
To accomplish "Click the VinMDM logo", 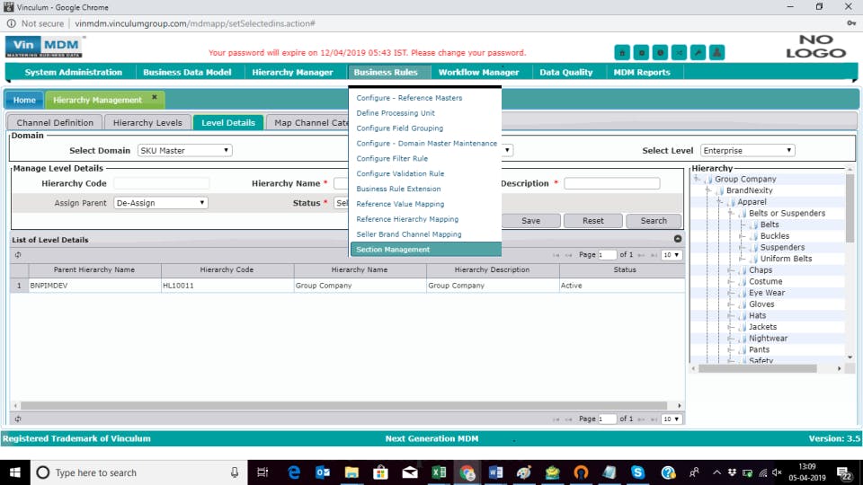I will (x=44, y=47).
